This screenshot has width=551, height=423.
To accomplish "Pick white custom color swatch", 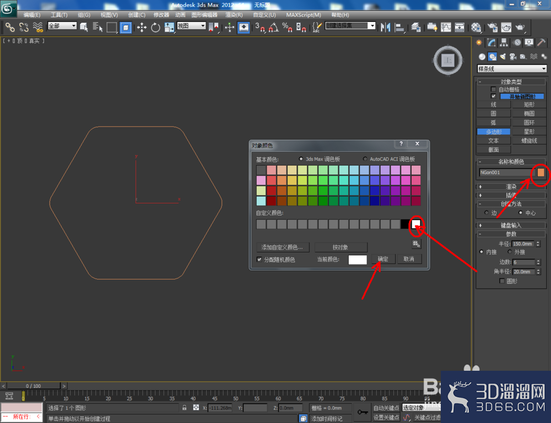I will (416, 224).
